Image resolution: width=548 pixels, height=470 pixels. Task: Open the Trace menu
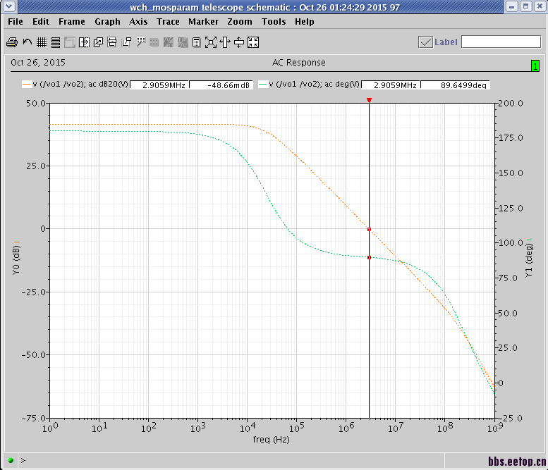pyautogui.click(x=168, y=22)
